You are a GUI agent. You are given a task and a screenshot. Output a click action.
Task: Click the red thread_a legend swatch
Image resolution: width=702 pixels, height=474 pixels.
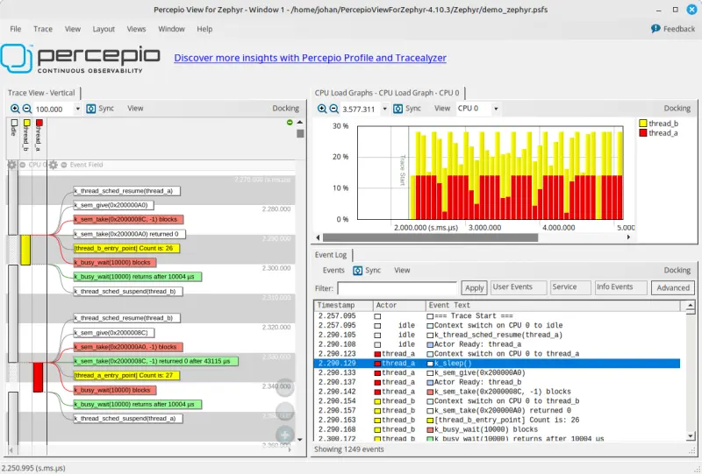643,133
